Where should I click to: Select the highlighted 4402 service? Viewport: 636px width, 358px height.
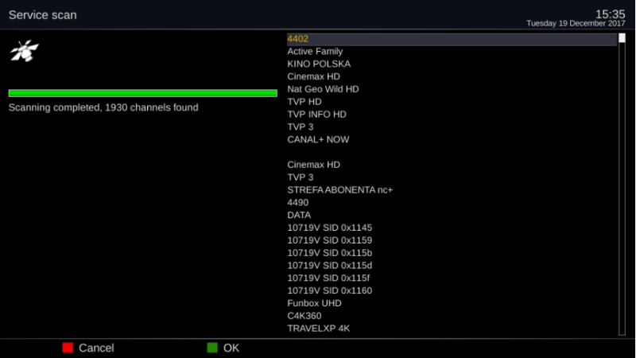[452, 39]
